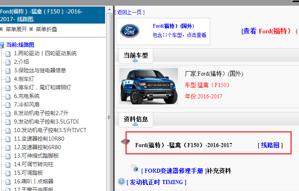Click scroll-up arrow of left panel scrollbar
This screenshot has width=299, height=191.
[110, 9]
